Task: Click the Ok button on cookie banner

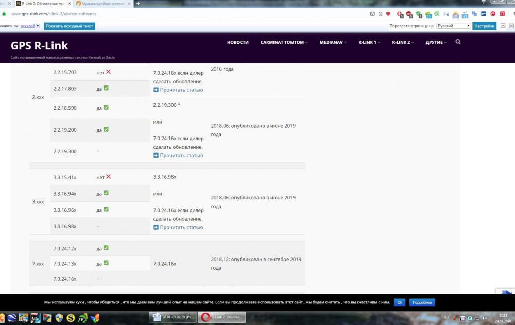Action: click(400, 302)
